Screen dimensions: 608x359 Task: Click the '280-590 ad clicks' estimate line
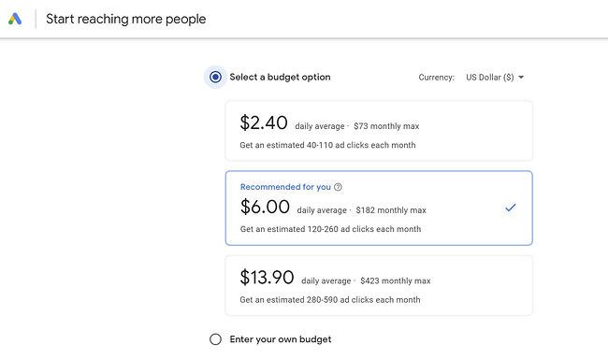point(330,300)
